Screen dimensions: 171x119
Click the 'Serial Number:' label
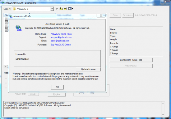pyautogui.click(x=22, y=59)
